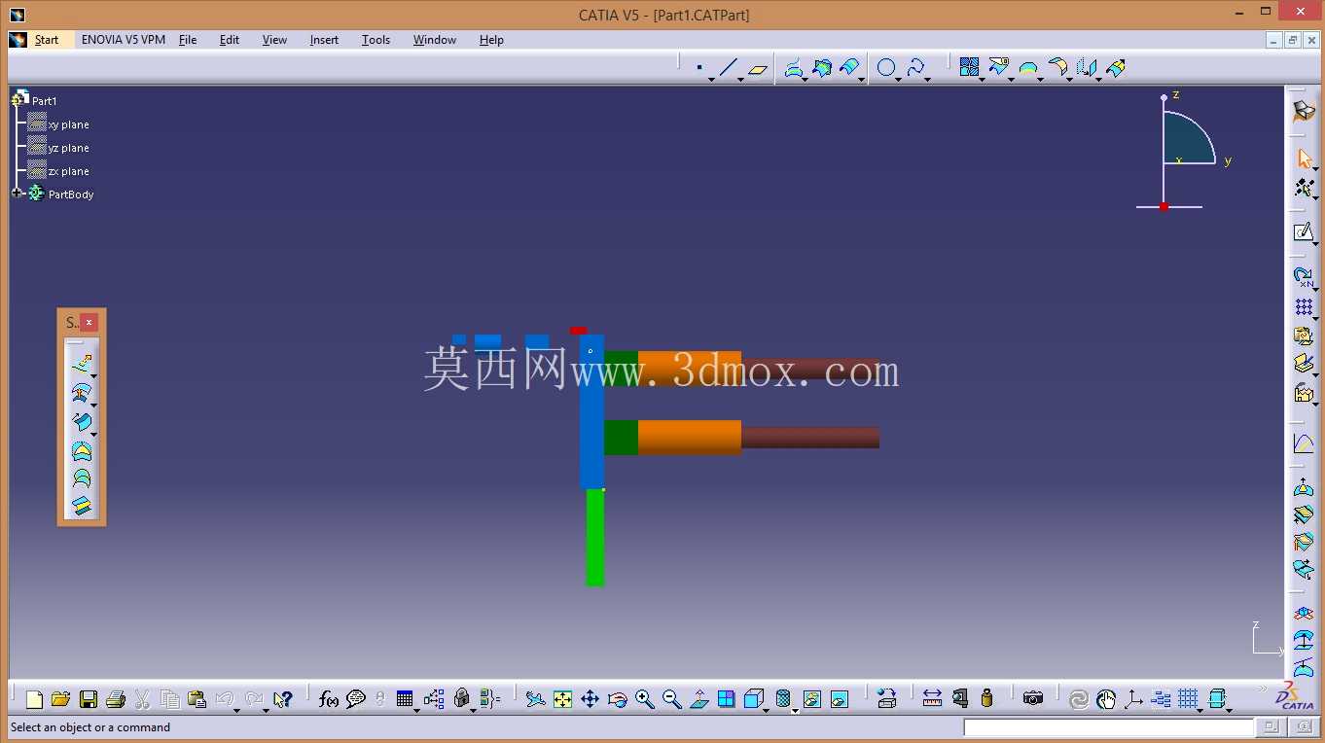The height and width of the screenshot is (743, 1325).
Task: Click the Measure Inertia icon
Action: point(987,698)
